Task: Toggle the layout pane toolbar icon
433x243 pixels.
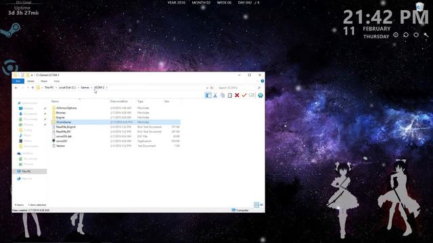Action: click(x=208, y=95)
